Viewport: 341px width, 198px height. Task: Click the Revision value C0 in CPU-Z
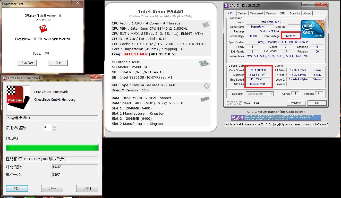(x=317, y=51)
